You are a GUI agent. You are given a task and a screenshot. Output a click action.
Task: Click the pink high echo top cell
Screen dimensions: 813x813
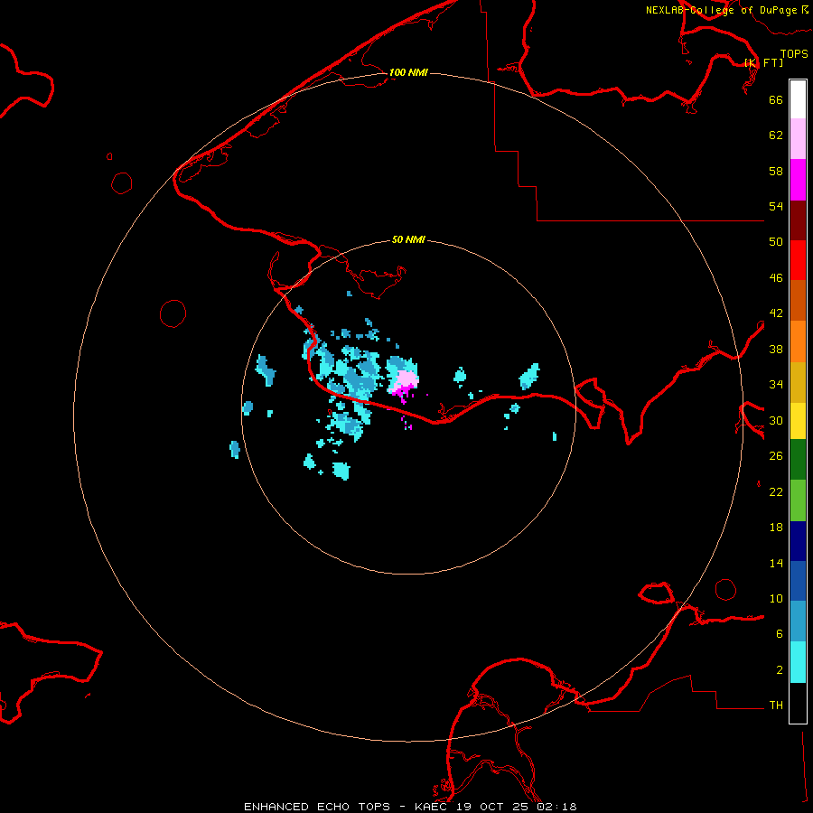point(406,380)
